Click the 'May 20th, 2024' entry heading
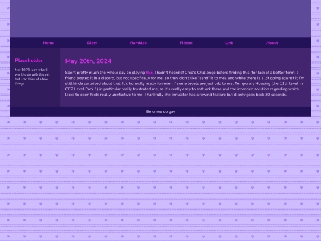321x241 pixels. (x=88, y=61)
